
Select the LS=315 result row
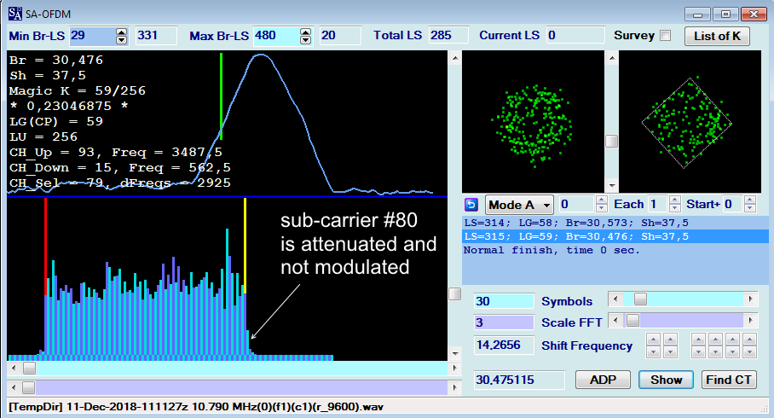point(615,236)
